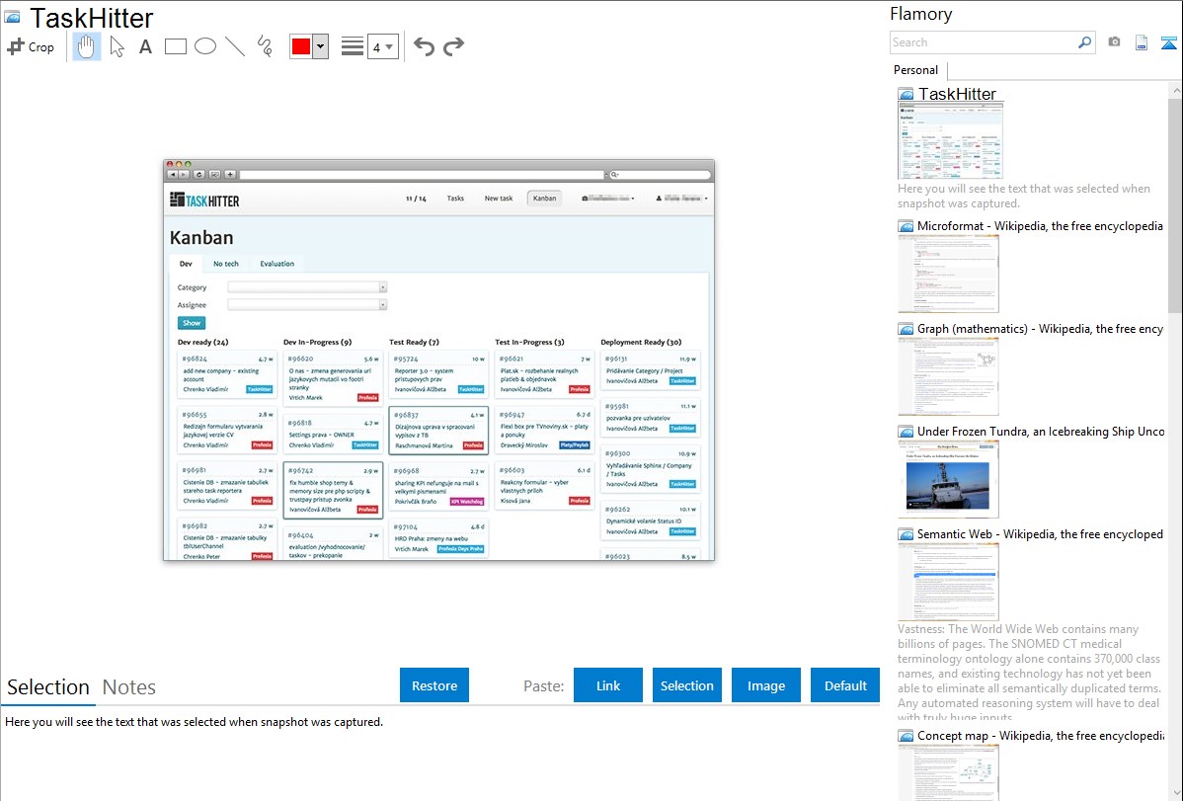Click the search magnifier icon
This screenshot has width=1183, height=801.
click(x=1085, y=42)
